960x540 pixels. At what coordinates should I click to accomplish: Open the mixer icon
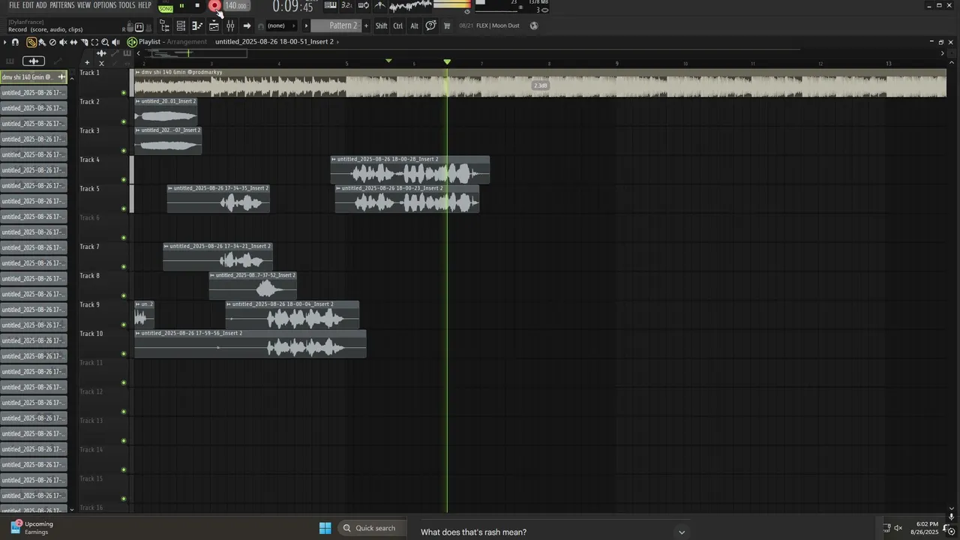[230, 25]
